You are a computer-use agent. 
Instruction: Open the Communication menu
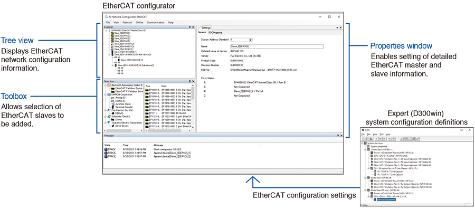(x=156, y=22)
